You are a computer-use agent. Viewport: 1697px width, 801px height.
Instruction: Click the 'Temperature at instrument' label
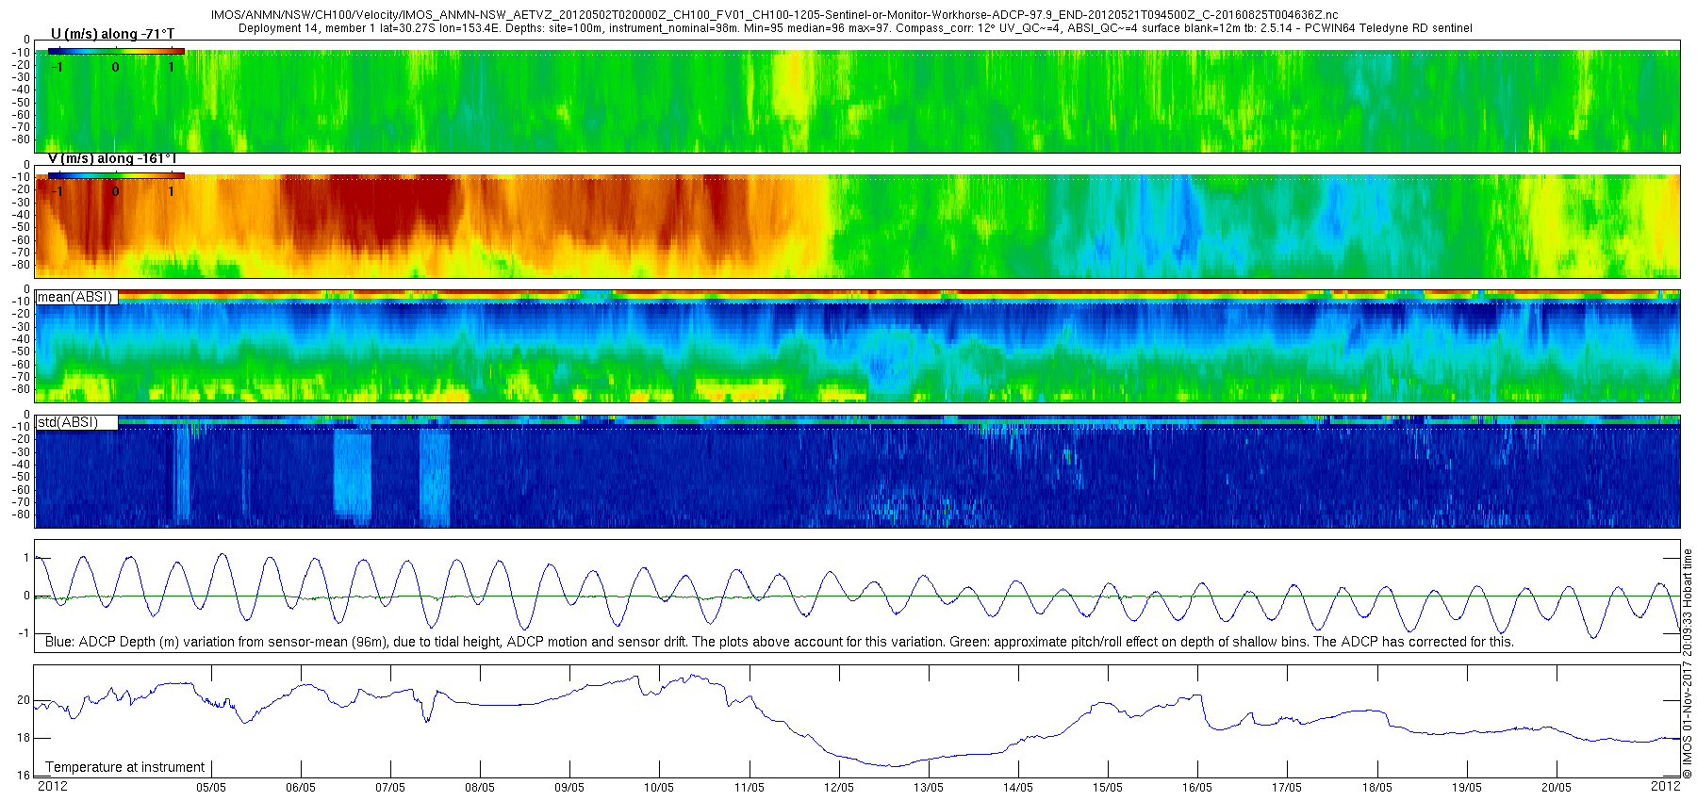[x=125, y=767]
